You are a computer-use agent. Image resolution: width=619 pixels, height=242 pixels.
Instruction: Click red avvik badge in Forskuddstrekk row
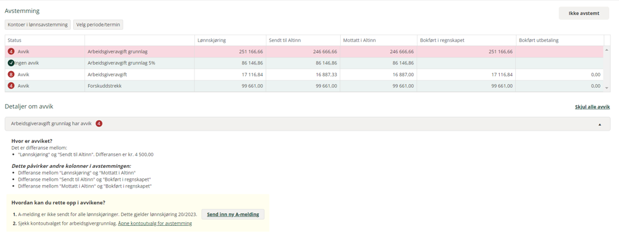[11, 86]
